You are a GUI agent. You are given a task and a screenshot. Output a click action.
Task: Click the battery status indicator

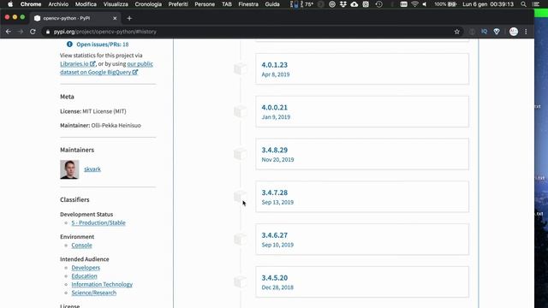point(445,4)
